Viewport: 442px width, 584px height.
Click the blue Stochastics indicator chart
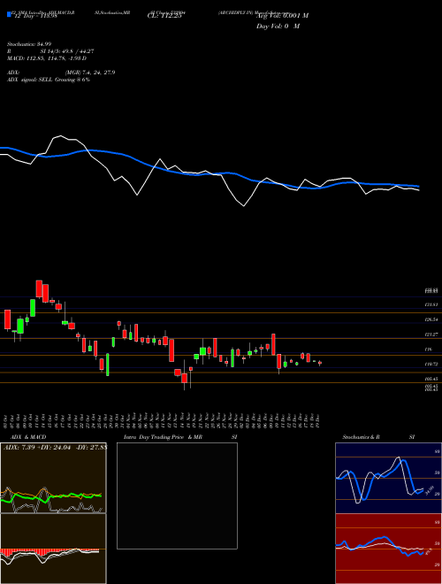pyautogui.click(x=388, y=478)
